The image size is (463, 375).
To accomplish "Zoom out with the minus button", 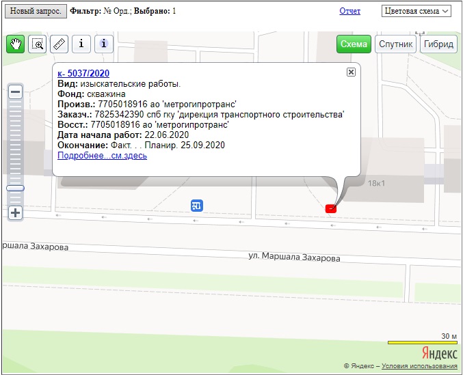I will tap(15, 92).
